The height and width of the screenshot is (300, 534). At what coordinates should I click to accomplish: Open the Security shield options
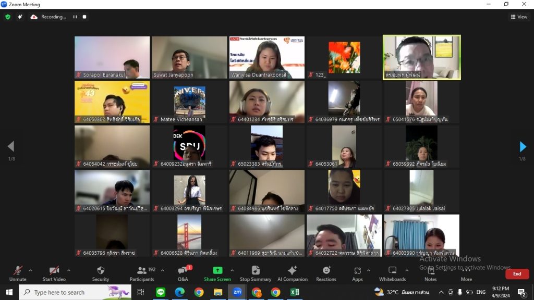tap(101, 274)
